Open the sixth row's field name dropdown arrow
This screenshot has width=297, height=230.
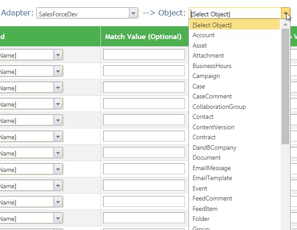pyautogui.click(x=58, y=137)
